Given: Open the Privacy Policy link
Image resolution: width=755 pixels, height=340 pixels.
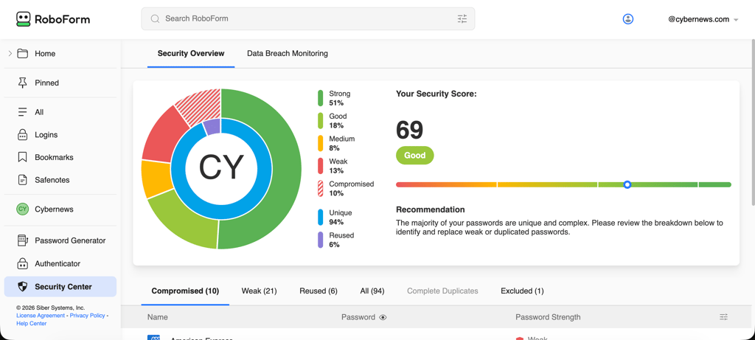Looking at the screenshot, I should [x=87, y=316].
